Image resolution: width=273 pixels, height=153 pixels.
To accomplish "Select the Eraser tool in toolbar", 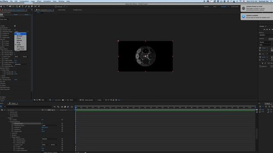I will (x=32, y=6).
